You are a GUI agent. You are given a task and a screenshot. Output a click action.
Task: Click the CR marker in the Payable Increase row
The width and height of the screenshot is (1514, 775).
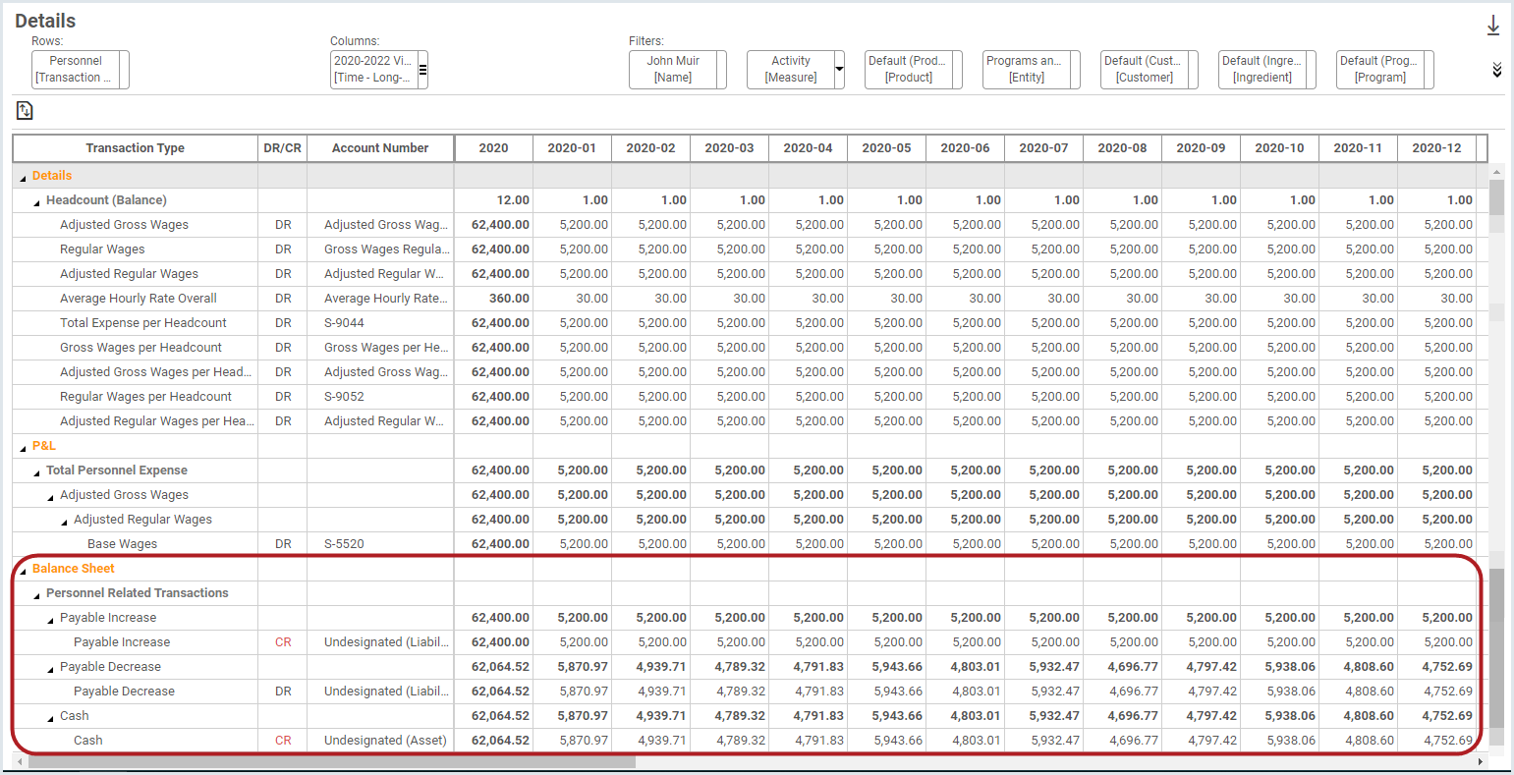tap(283, 642)
